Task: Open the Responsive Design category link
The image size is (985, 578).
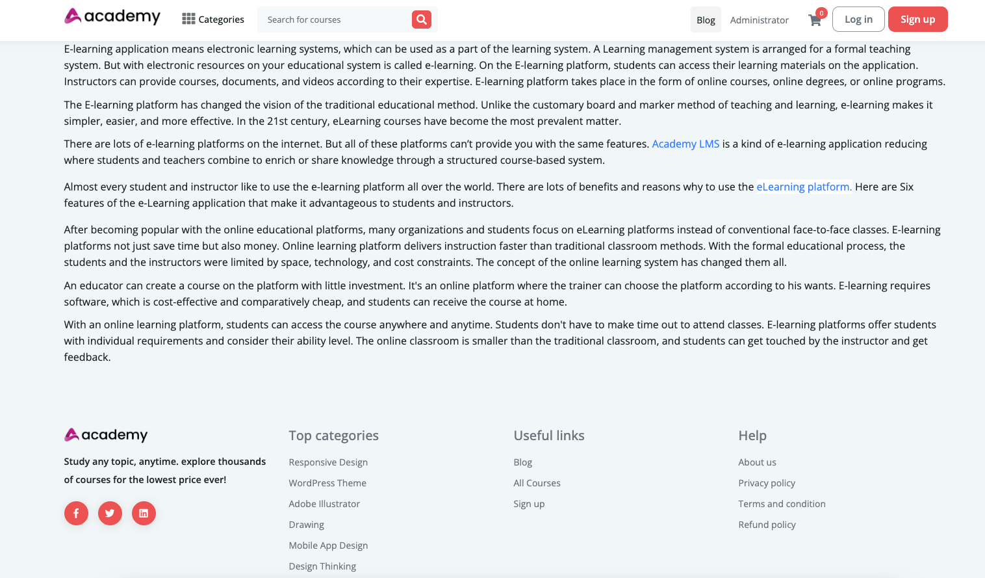Action: click(x=328, y=462)
